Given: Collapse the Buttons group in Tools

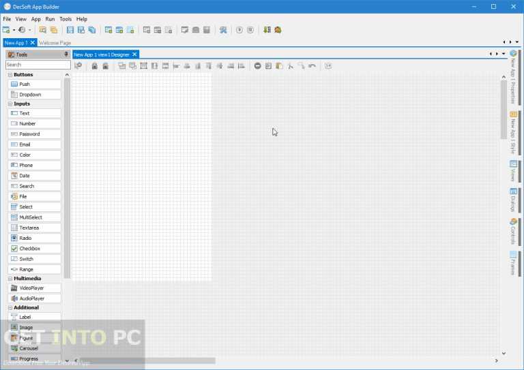Looking at the screenshot, I should [10, 75].
